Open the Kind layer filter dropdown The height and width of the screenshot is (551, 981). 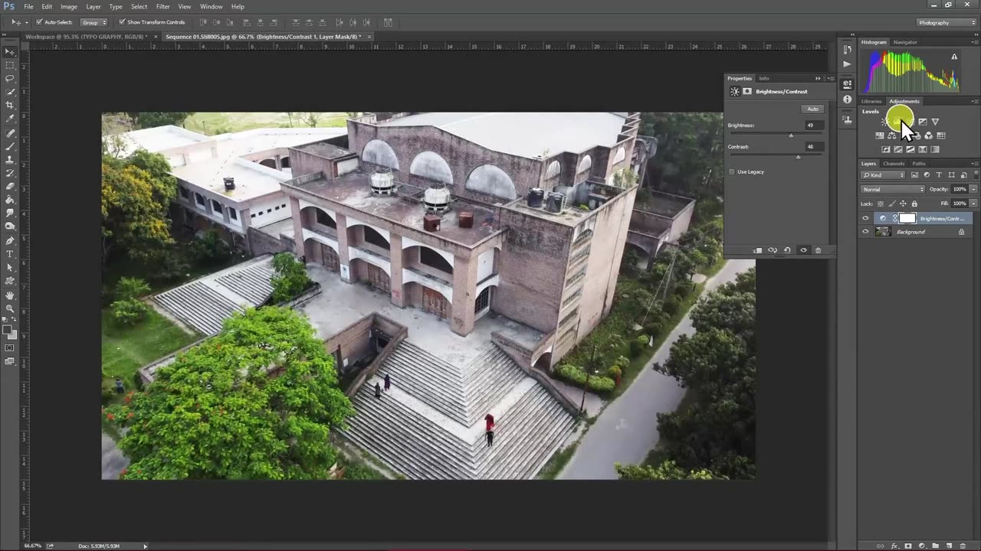click(883, 175)
